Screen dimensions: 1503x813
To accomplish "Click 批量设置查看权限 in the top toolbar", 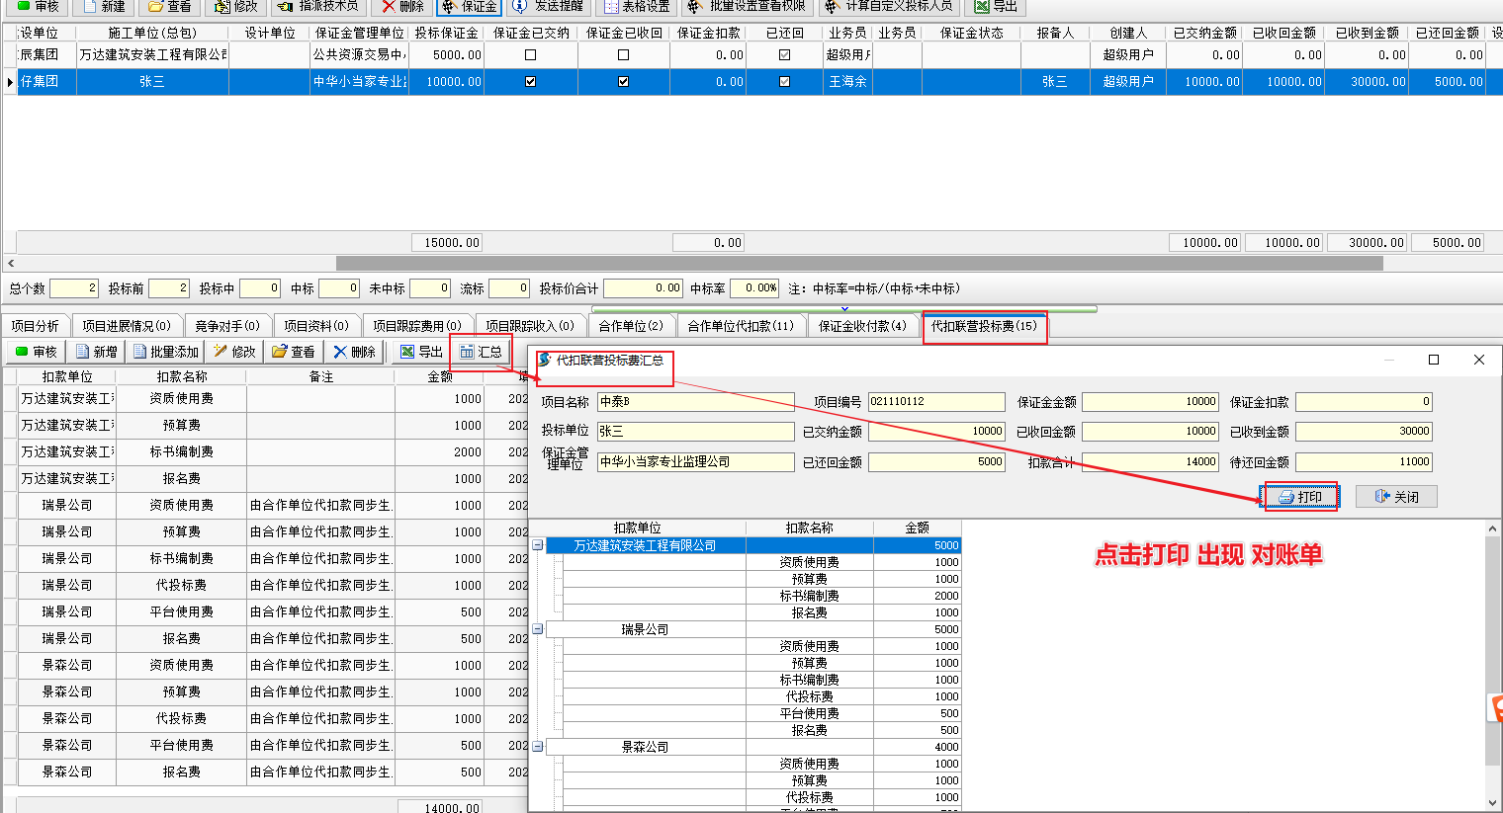I will pos(747,6).
